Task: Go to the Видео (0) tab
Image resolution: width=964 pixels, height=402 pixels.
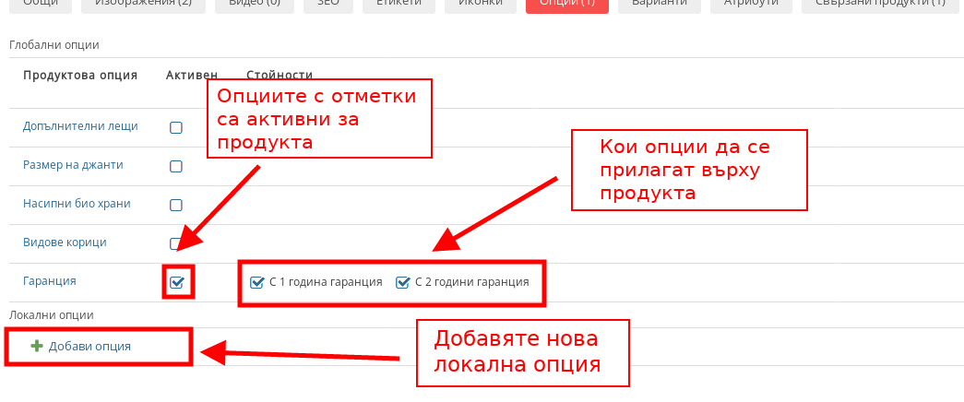Action: point(255,4)
